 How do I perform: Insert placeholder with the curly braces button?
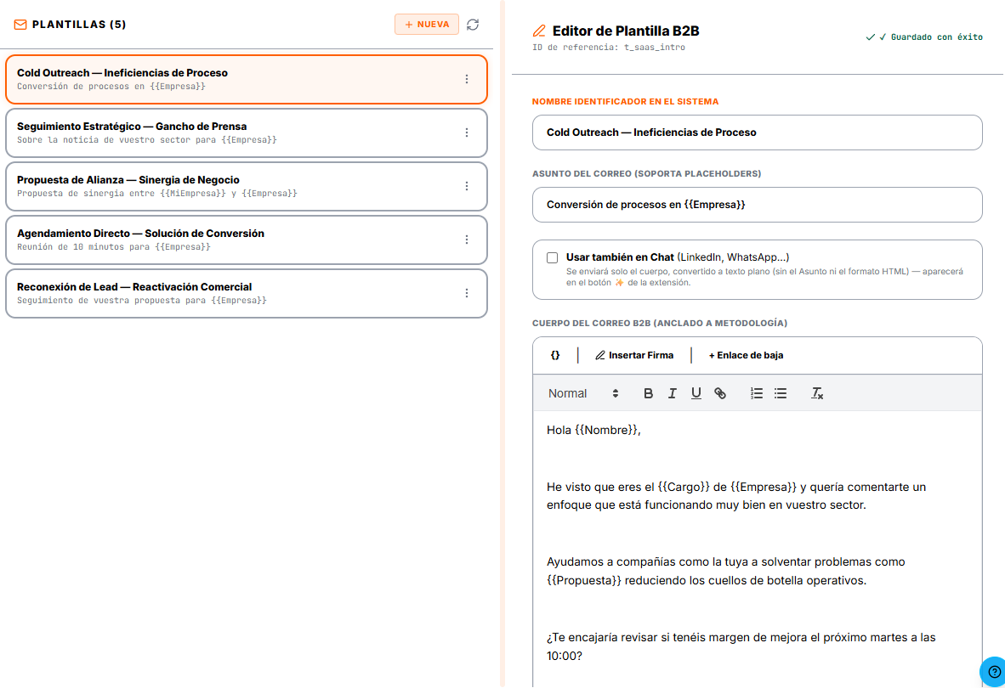[555, 355]
